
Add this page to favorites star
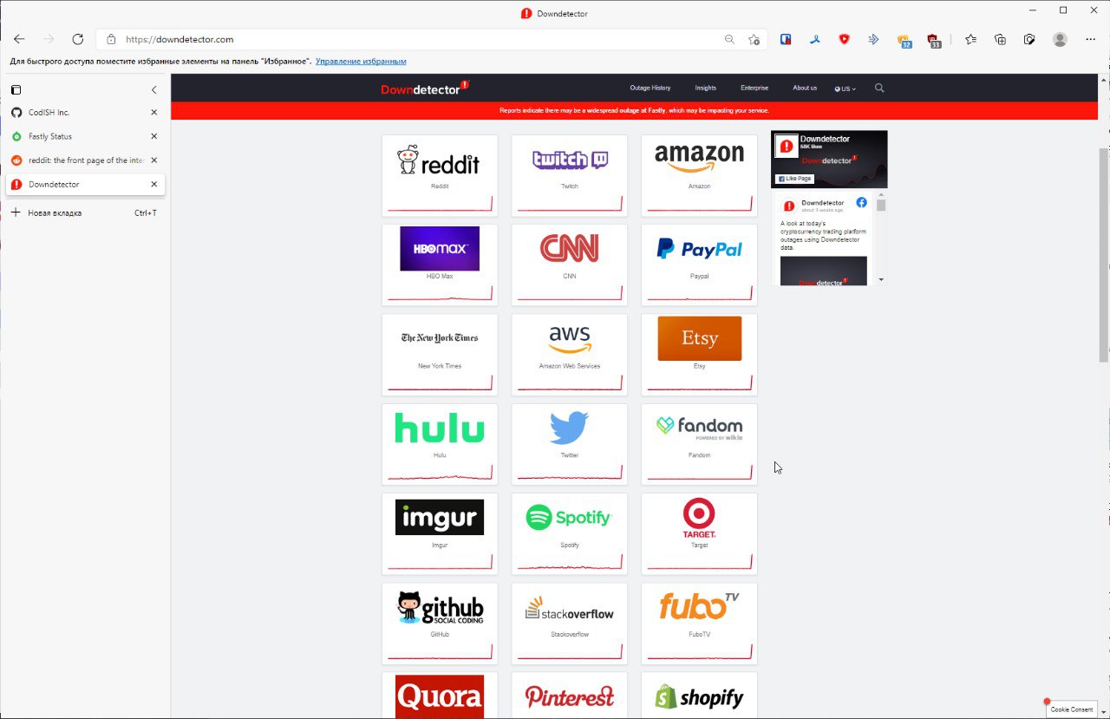(754, 39)
